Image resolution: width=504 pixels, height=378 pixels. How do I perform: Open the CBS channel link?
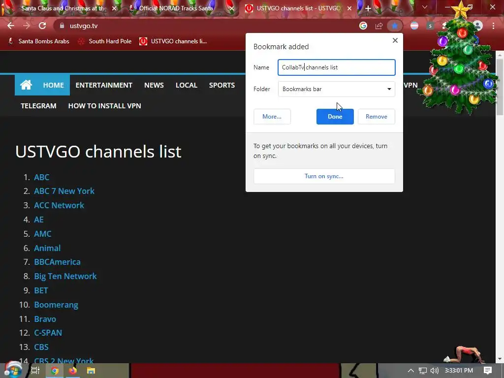41,347
